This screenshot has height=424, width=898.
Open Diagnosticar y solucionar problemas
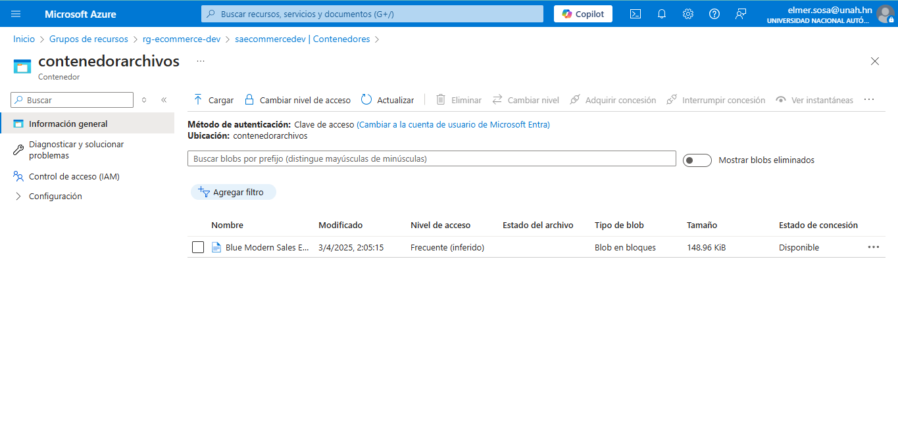(x=74, y=149)
